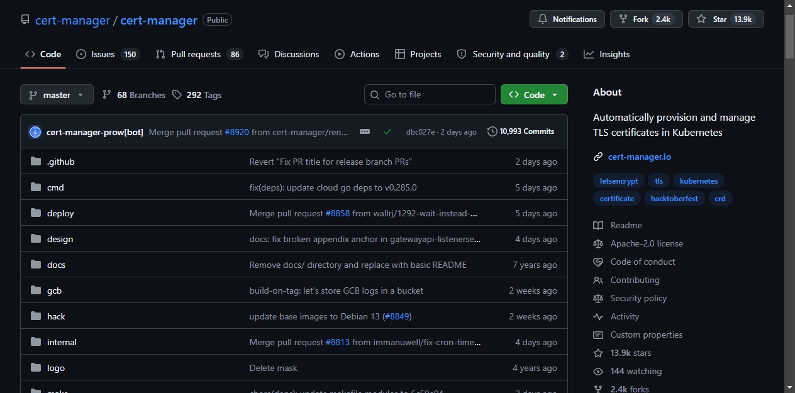This screenshot has height=393, width=795.
Task: Open Security and quality tab
Action: coord(512,54)
